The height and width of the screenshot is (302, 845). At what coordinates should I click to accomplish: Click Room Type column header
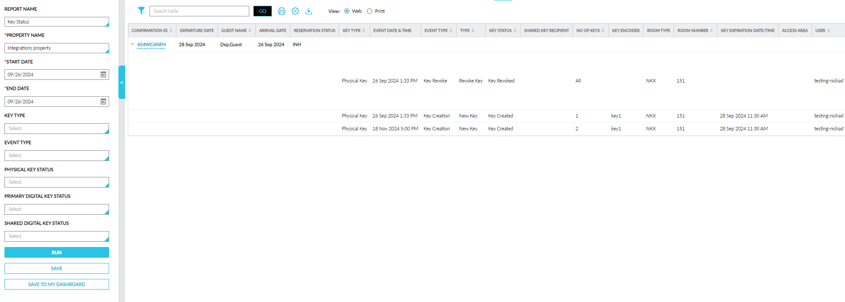(659, 31)
